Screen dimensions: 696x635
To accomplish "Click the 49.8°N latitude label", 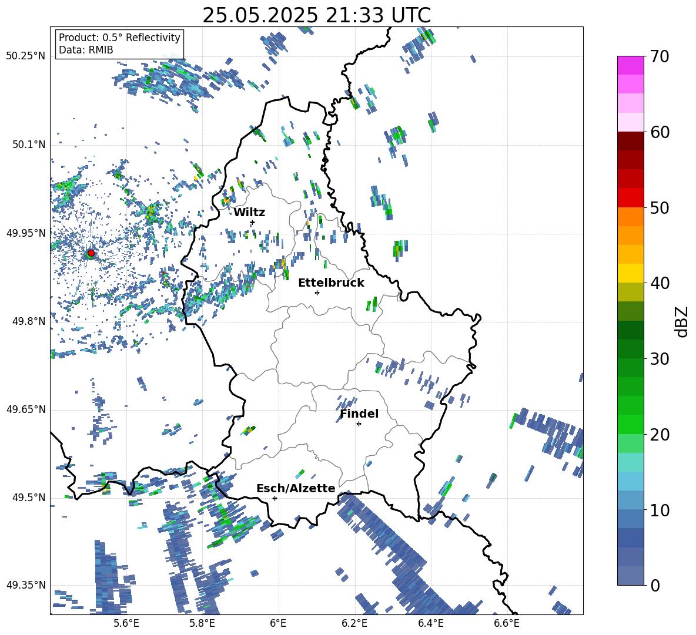I will point(28,321).
